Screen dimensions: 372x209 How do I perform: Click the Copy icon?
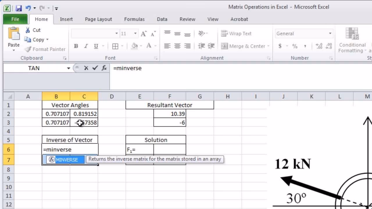click(x=28, y=39)
